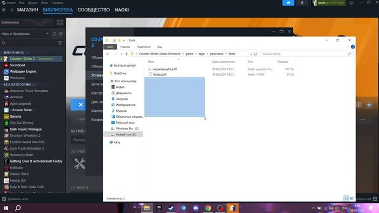379x213 pixels.
Task: Click the Explorer help question mark icon
Action: 353,47
